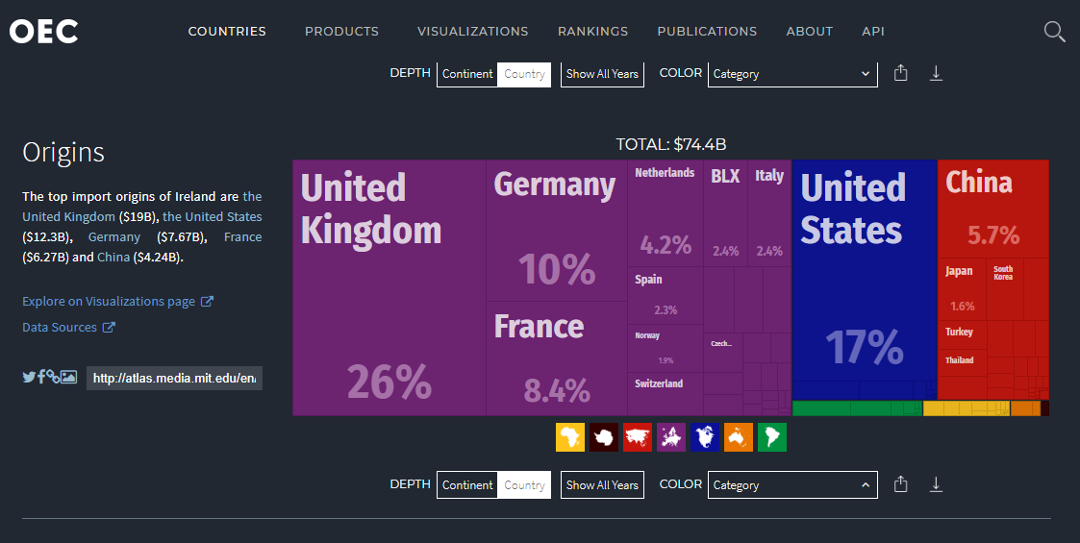Click the green South America treemap strip
Screen dimensions: 1080x543
coord(857,408)
